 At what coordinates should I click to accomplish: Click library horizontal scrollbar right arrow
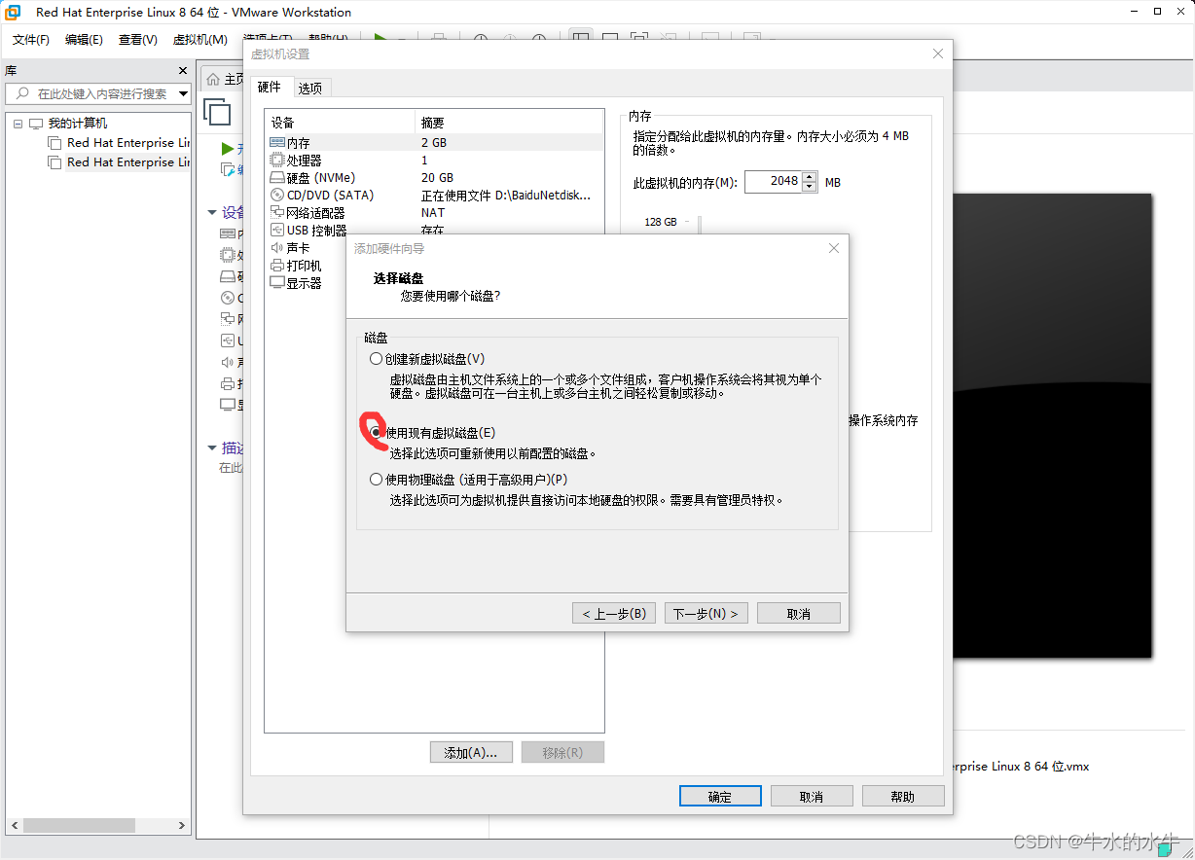[182, 825]
